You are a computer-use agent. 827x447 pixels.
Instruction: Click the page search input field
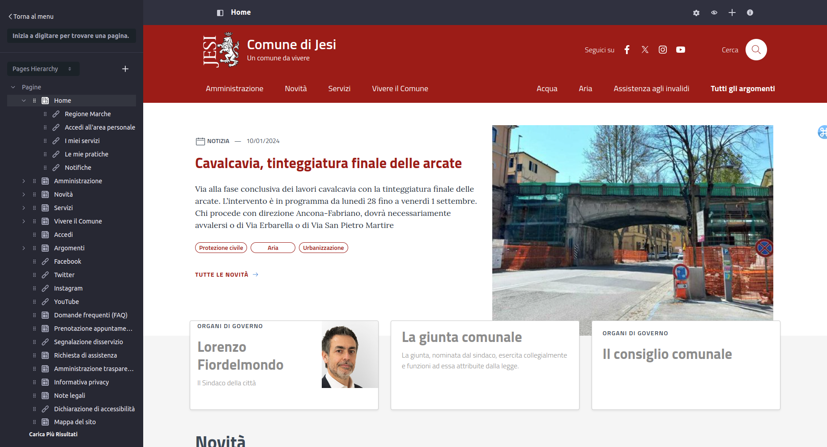[x=71, y=36]
